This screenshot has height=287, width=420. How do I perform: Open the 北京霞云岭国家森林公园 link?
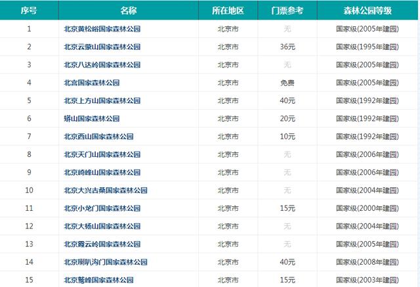[102, 244]
